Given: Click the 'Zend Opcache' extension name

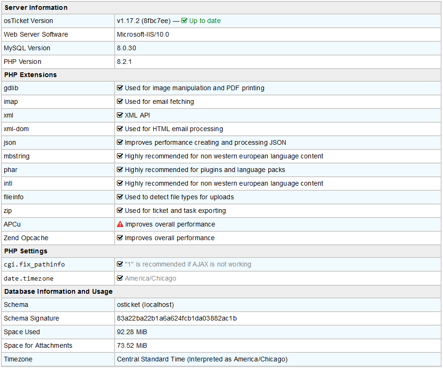Looking at the screenshot, I should [x=26, y=238].
